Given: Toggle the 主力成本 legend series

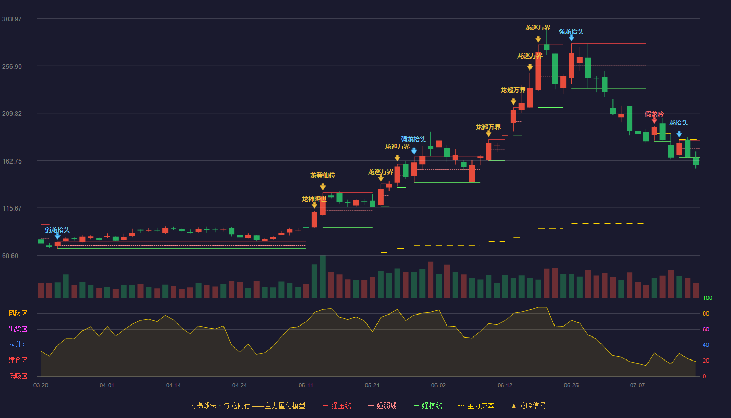Looking at the screenshot, I should 476,405.
